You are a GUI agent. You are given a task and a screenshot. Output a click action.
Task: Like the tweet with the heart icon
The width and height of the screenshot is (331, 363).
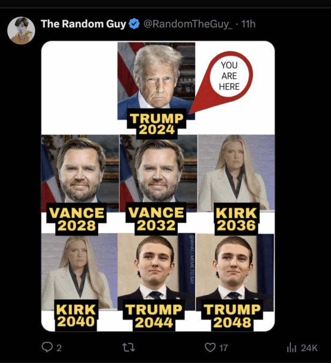pos(210,347)
